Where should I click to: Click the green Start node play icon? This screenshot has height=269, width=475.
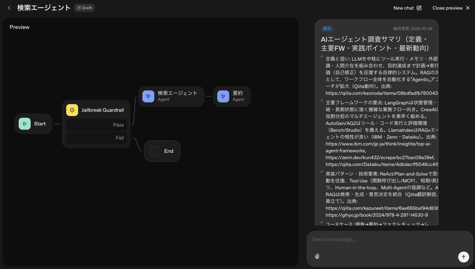(x=25, y=124)
